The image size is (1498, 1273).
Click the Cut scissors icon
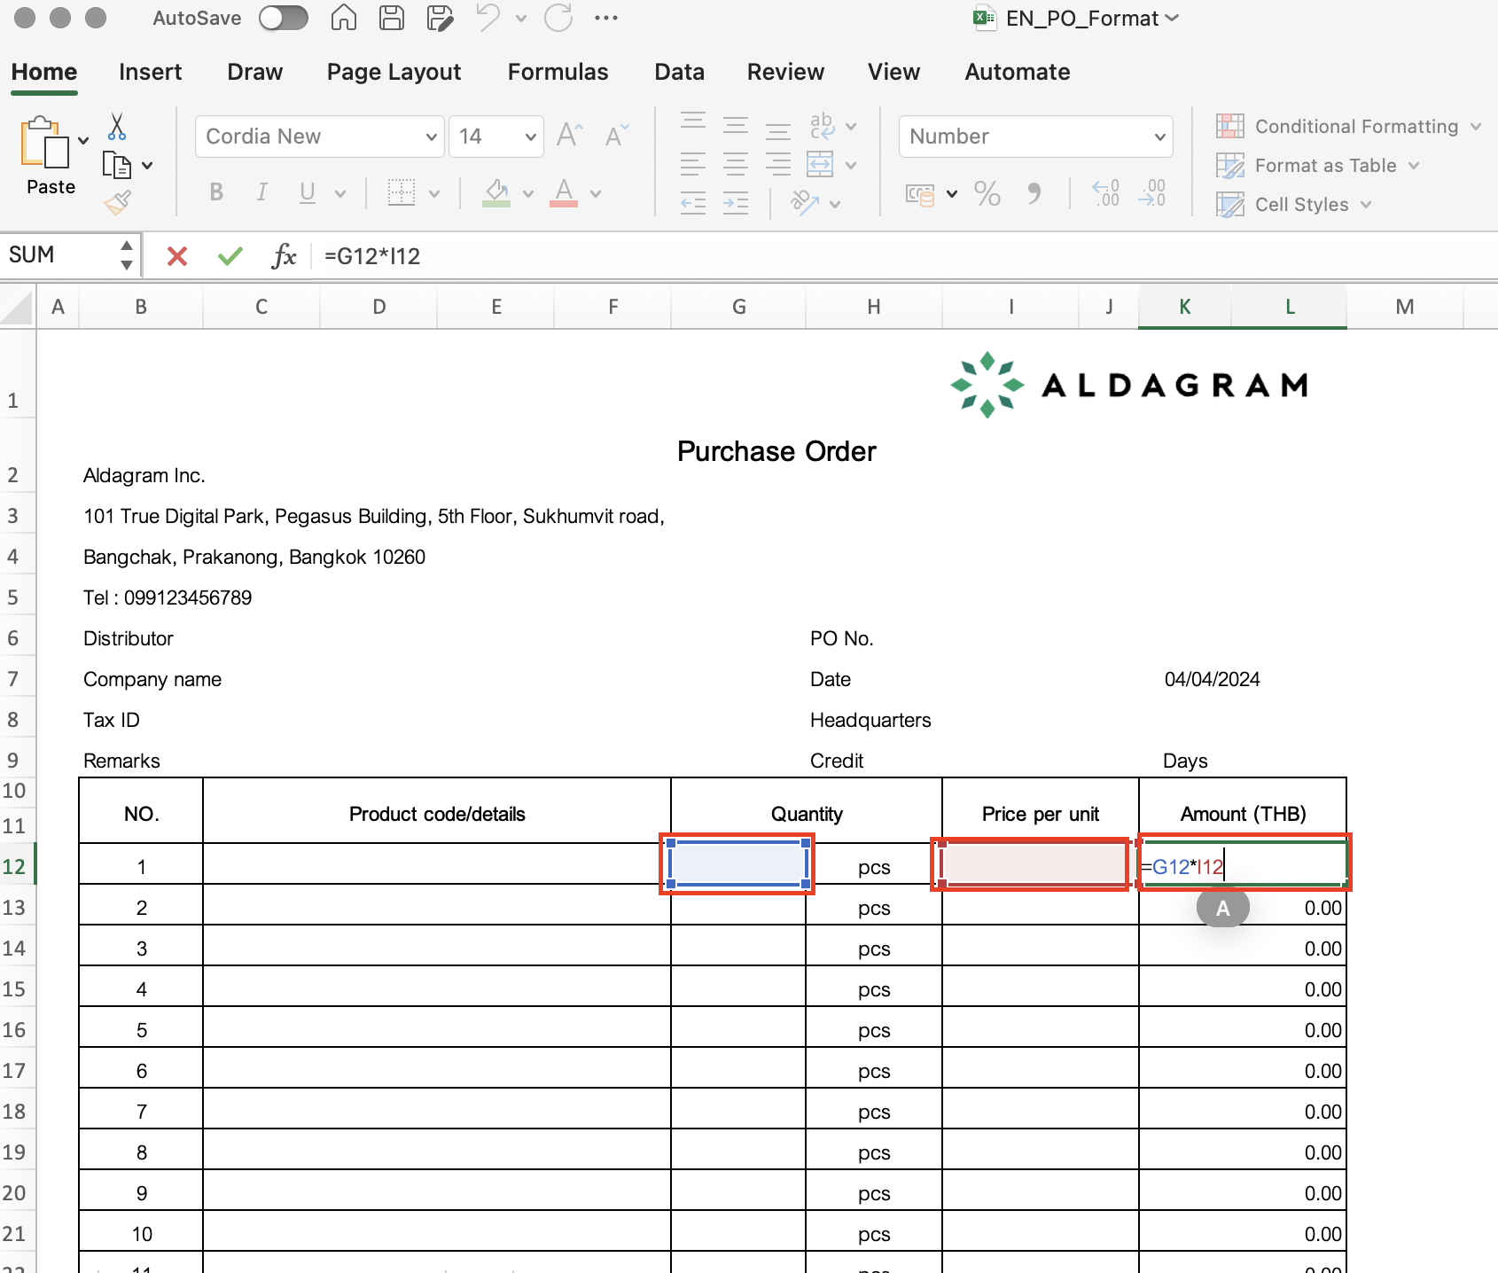116,127
